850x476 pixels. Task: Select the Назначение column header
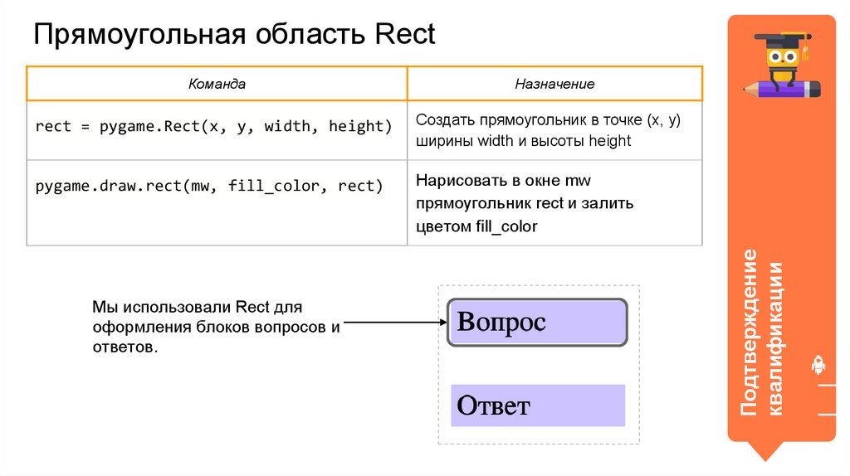[554, 84]
